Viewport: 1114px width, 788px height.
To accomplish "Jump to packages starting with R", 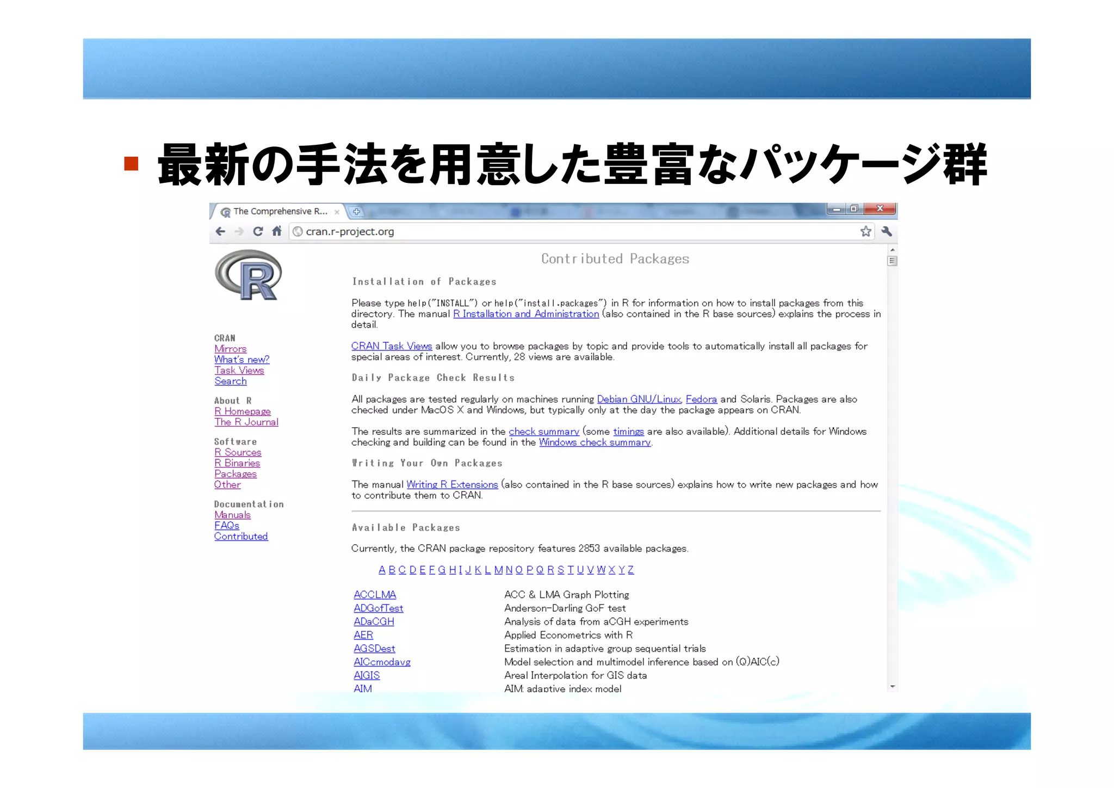I will 550,570.
